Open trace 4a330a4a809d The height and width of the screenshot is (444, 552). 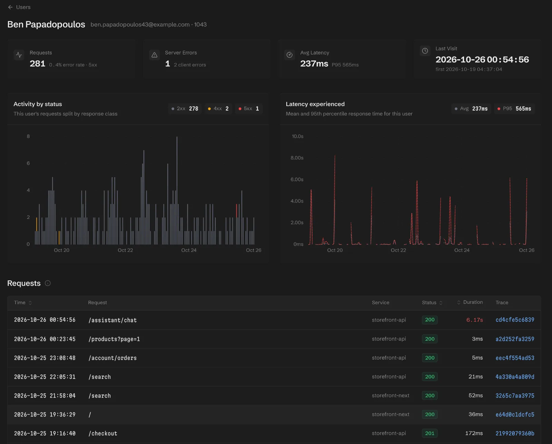tap(515, 377)
